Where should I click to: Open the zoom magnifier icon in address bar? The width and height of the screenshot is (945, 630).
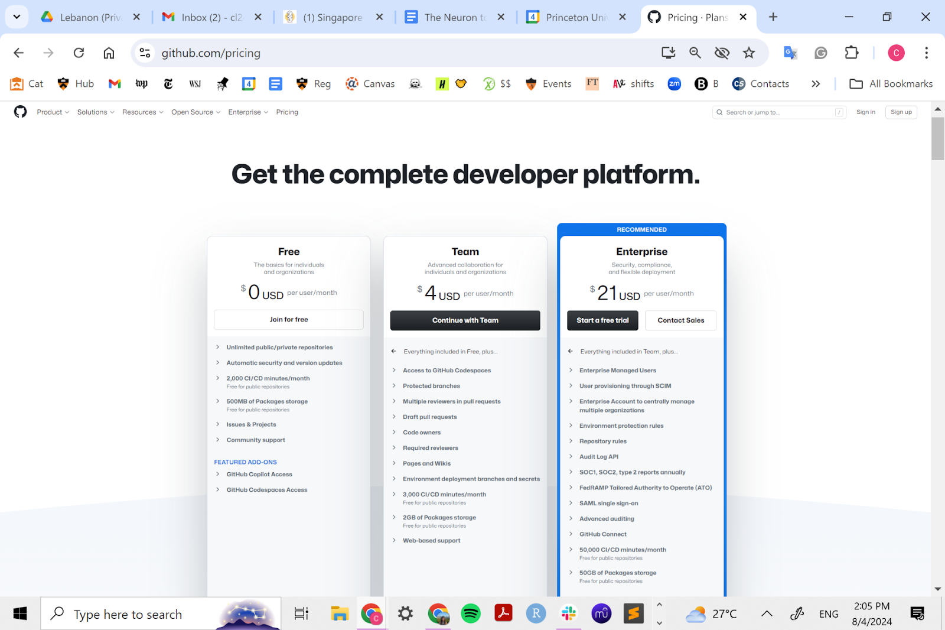pos(695,53)
